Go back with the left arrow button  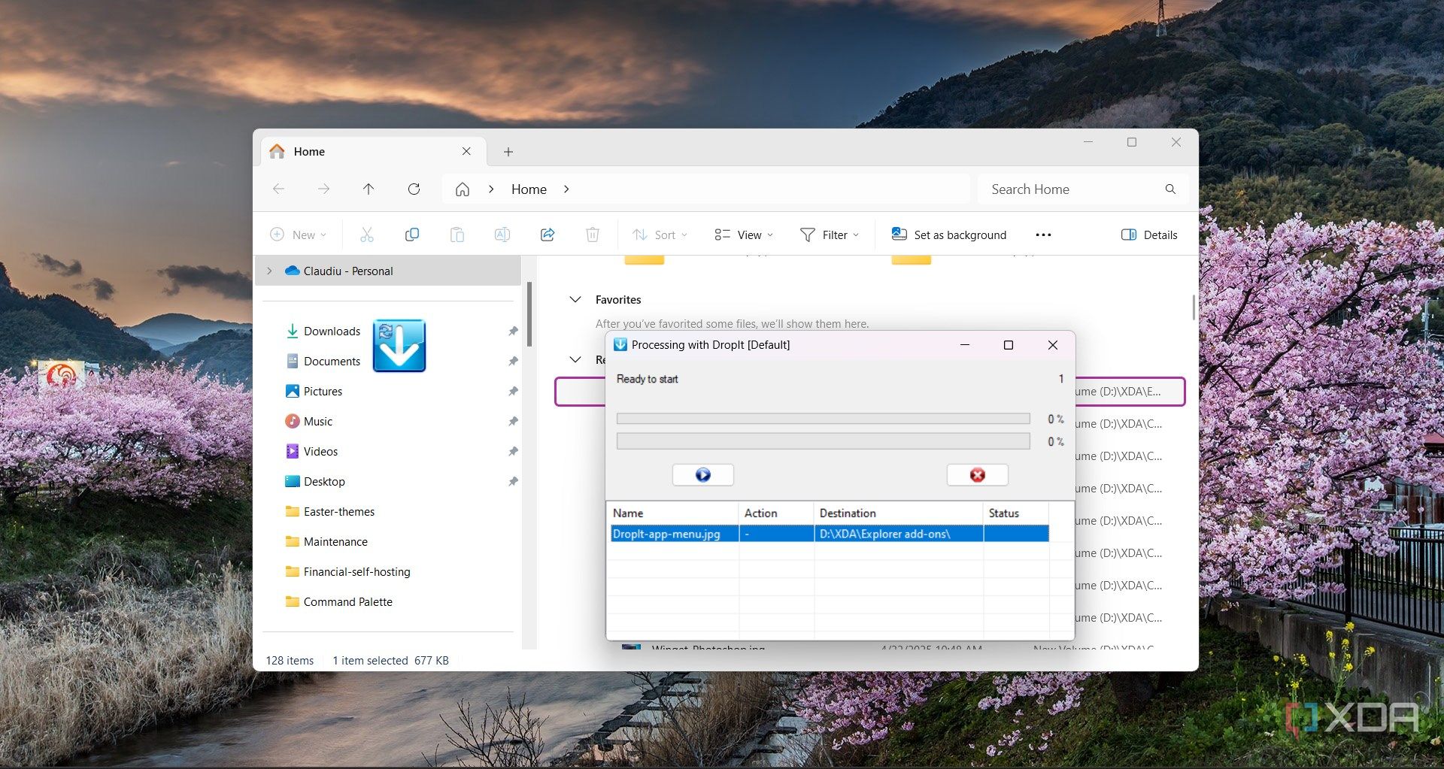[x=278, y=189]
